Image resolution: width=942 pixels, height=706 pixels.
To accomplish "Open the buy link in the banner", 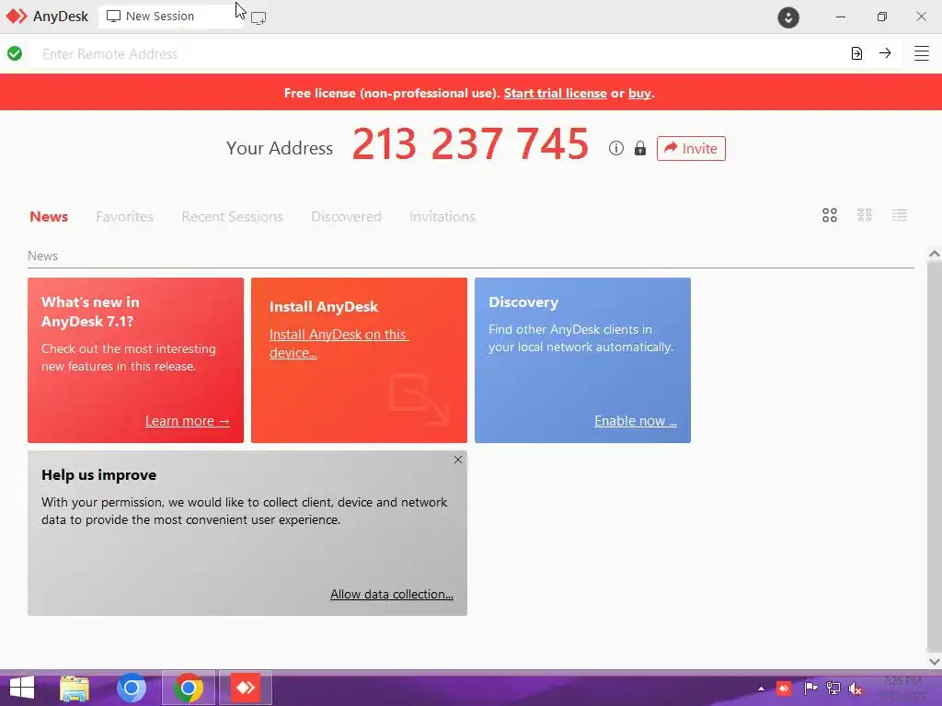I will coord(639,93).
